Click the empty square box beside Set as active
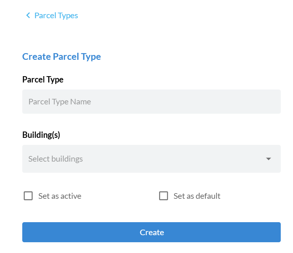 (x=28, y=196)
